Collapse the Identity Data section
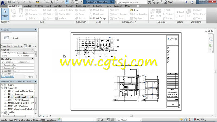 tap(33, 59)
